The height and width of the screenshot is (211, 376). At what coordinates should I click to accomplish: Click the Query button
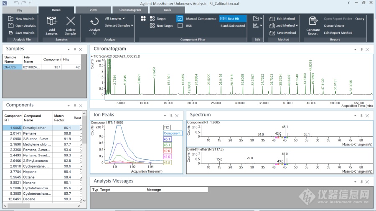(x=360, y=19)
